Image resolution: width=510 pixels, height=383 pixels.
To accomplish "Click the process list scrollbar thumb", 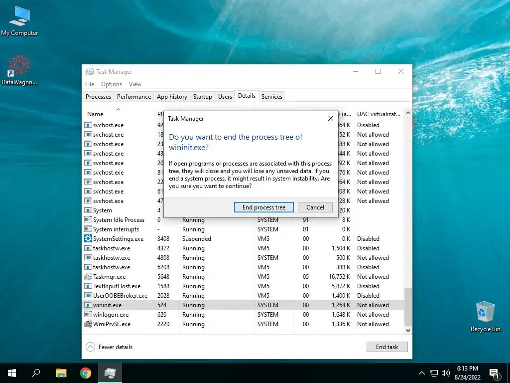I will [x=408, y=307].
